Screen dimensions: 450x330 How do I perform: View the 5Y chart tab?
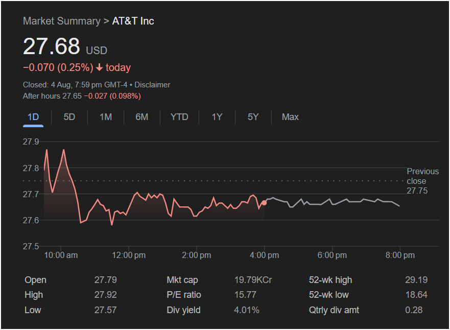pos(253,117)
